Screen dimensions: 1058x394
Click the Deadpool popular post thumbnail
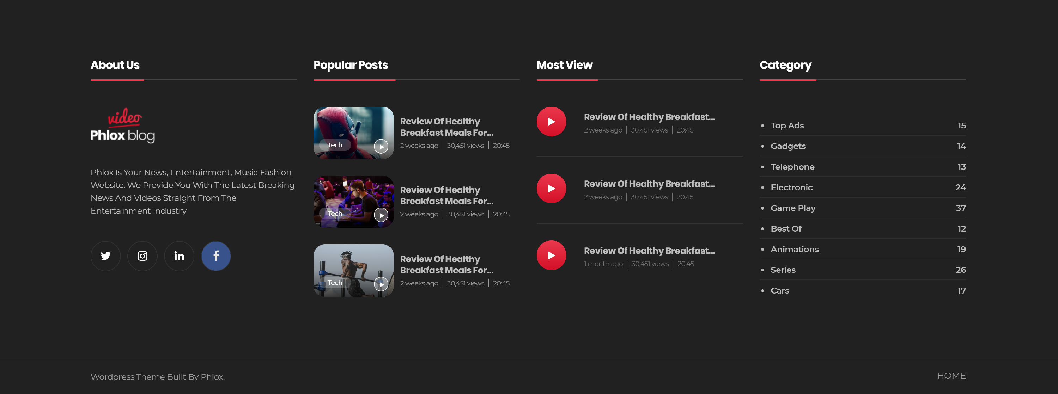(x=353, y=133)
